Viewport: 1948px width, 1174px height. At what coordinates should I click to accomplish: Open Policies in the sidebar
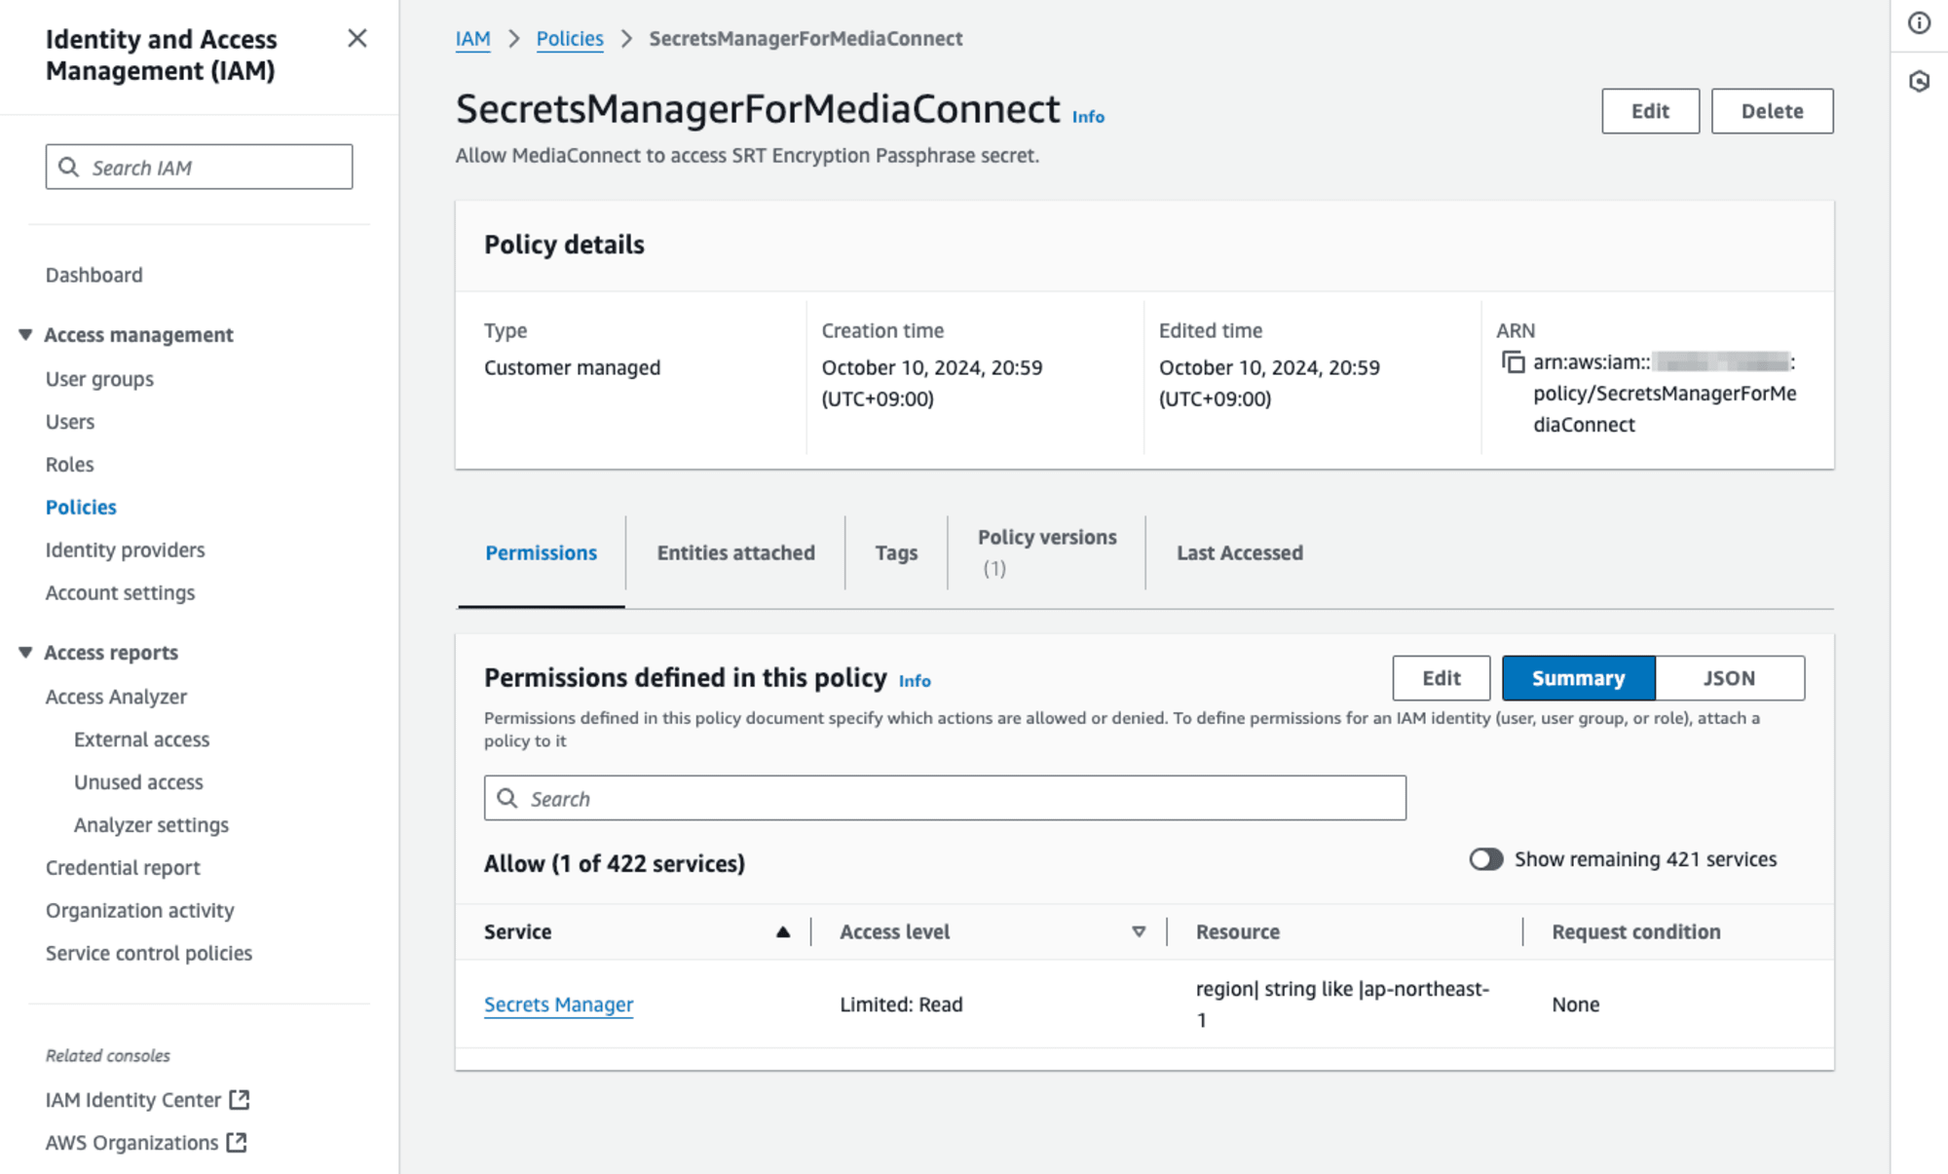click(81, 507)
